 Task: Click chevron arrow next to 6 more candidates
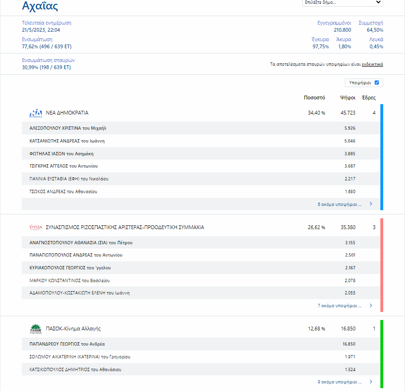point(370,204)
